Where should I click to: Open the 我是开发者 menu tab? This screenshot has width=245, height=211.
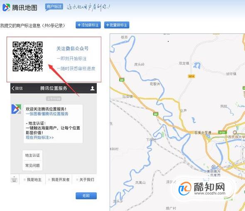click(x=59, y=179)
